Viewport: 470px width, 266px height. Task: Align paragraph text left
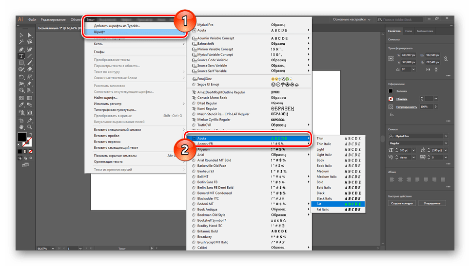(x=392, y=179)
